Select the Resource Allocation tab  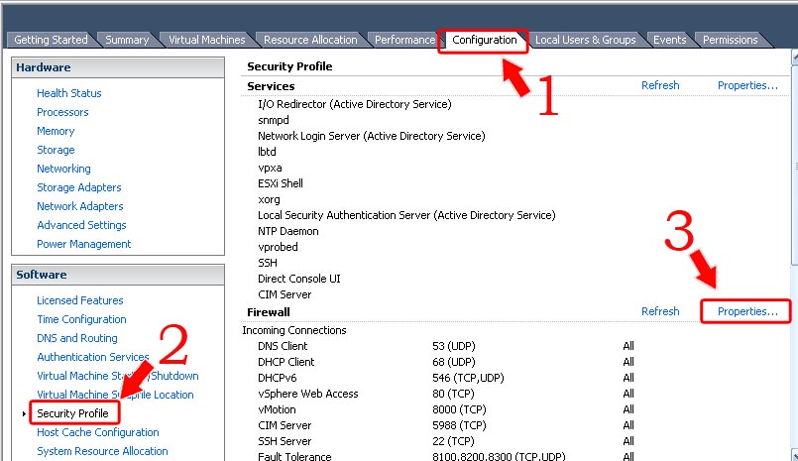click(x=310, y=40)
